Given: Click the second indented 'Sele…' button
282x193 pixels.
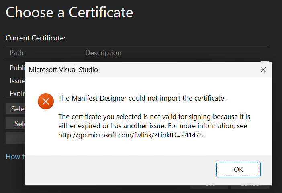Looking at the screenshot, I should click(x=15, y=123).
